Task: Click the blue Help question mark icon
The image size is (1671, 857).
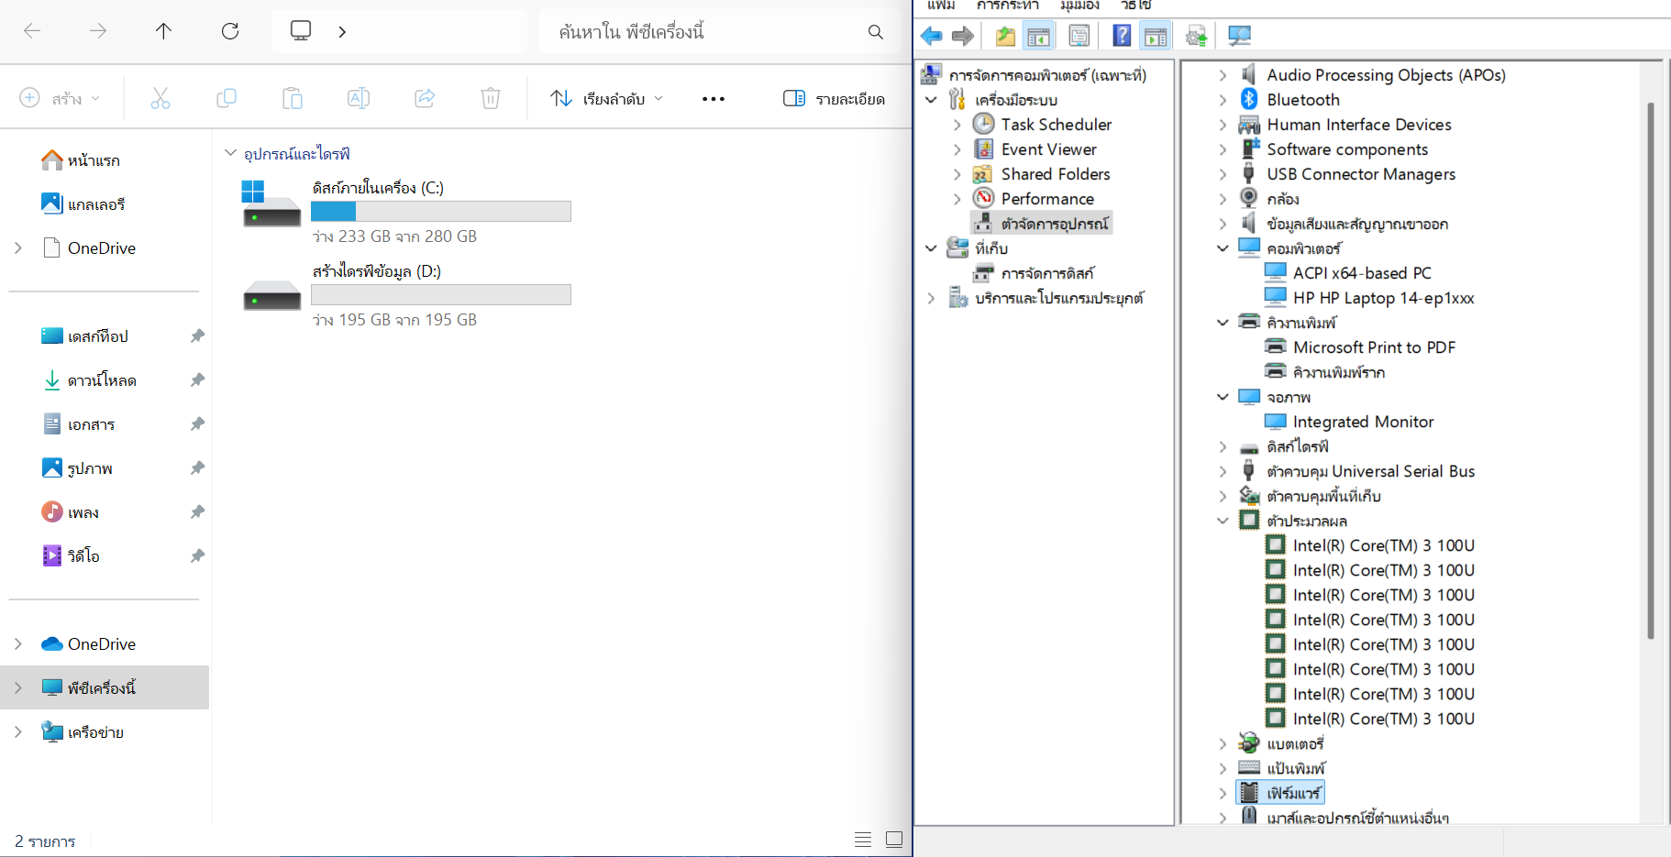Action: click(1122, 36)
